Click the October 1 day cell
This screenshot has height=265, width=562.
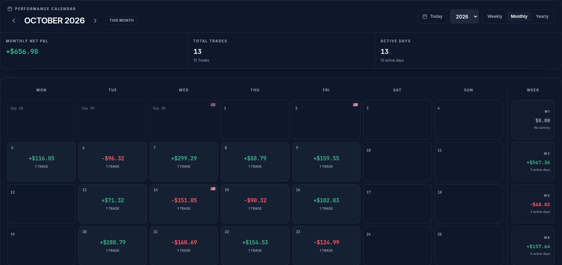point(255,119)
